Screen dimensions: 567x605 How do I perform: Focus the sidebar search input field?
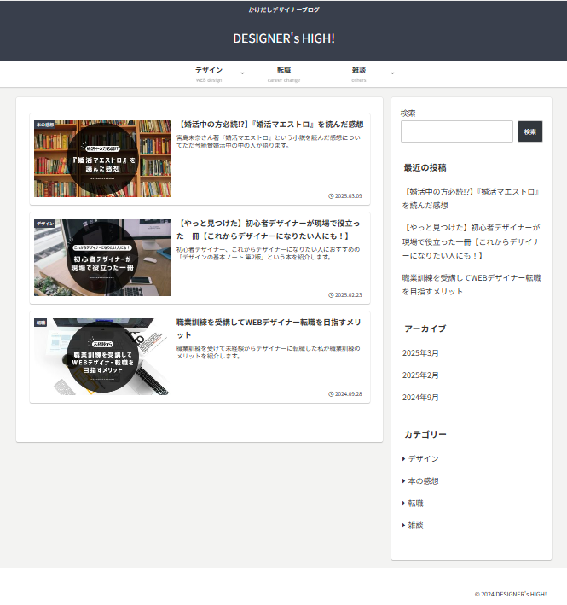point(456,131)
